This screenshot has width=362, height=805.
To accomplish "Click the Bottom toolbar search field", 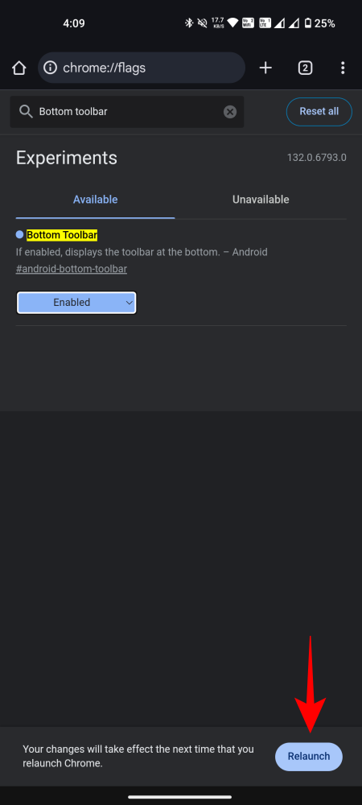I will (127, 111).
